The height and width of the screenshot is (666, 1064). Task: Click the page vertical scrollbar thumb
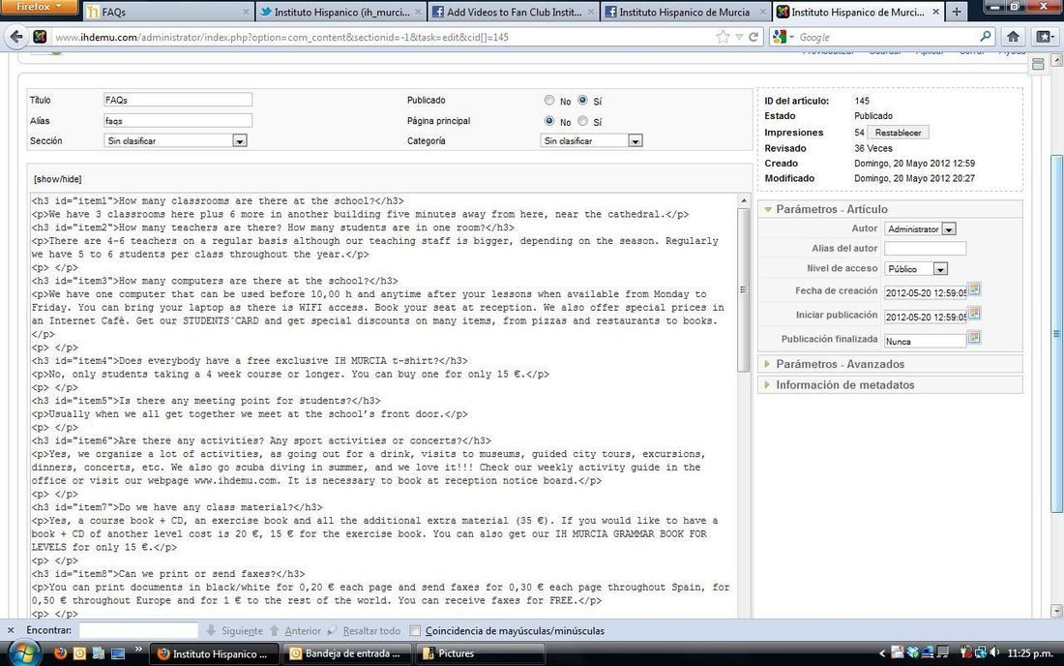click(1056, 334)
